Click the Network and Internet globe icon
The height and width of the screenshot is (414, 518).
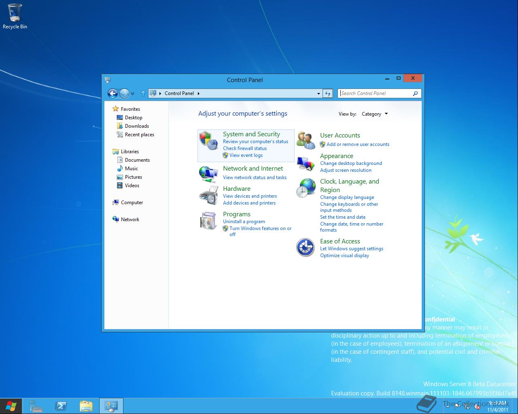[x=209, y=174]
